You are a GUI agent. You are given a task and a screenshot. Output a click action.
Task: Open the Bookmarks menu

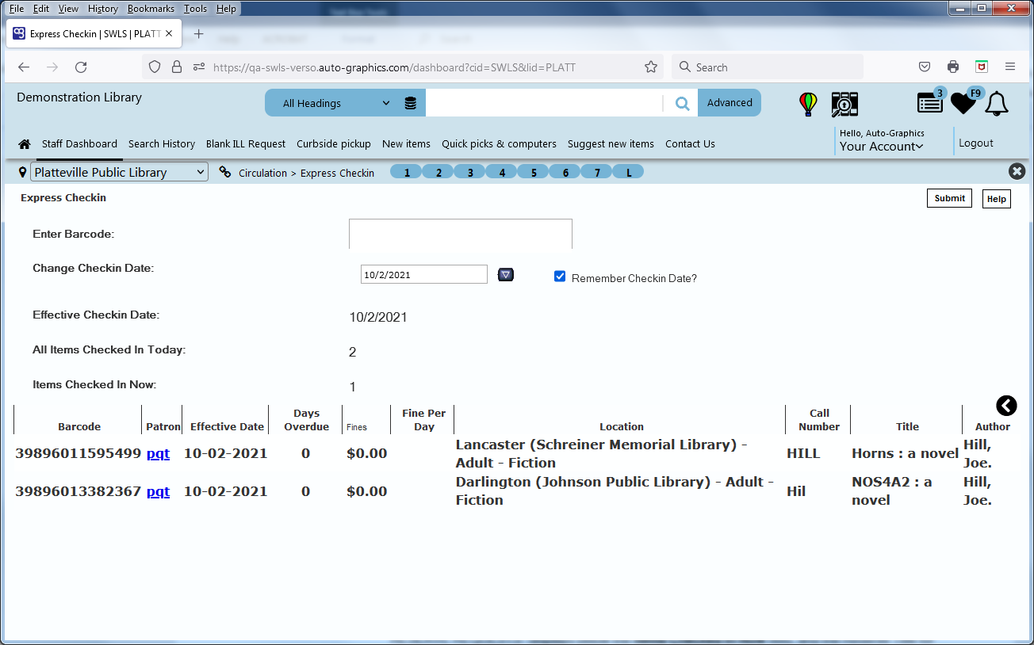[151, 9]
